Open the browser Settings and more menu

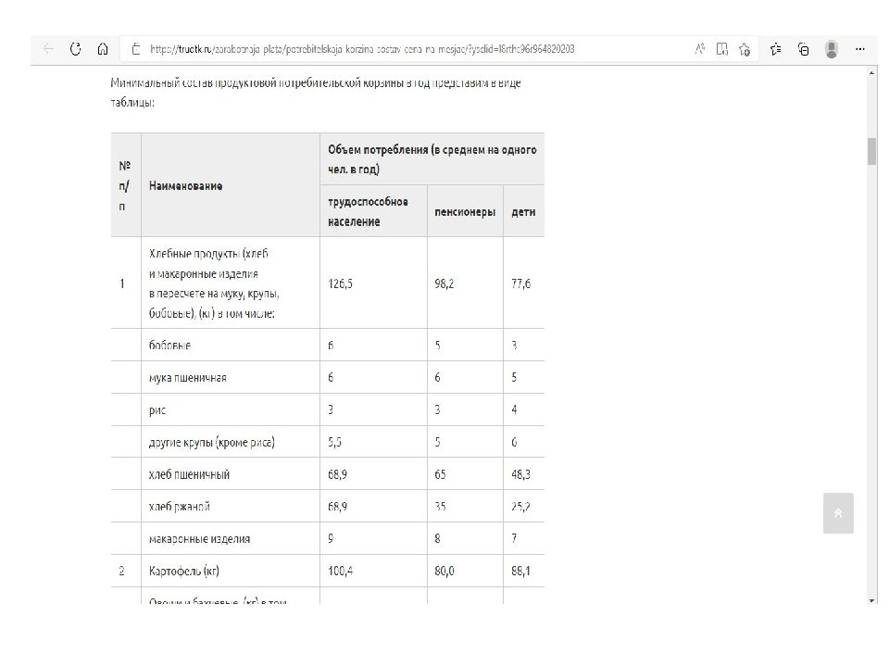click(860, 49)
